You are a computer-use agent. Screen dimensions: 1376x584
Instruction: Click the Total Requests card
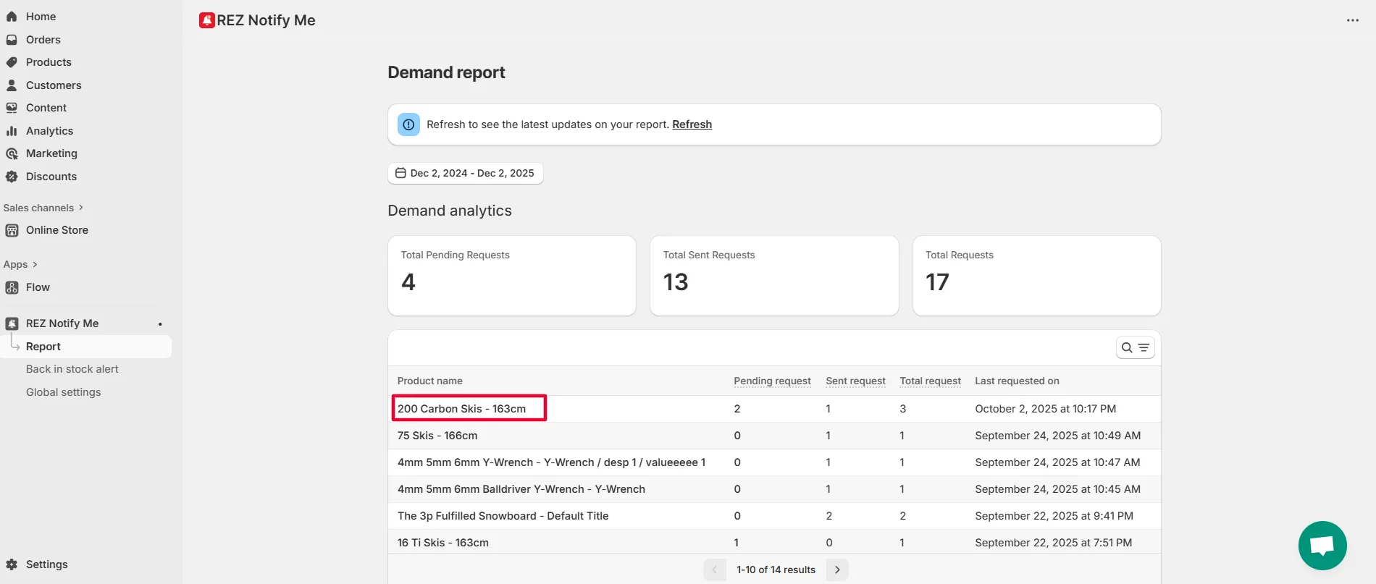pyautogui.click(x=1036, y=276)
